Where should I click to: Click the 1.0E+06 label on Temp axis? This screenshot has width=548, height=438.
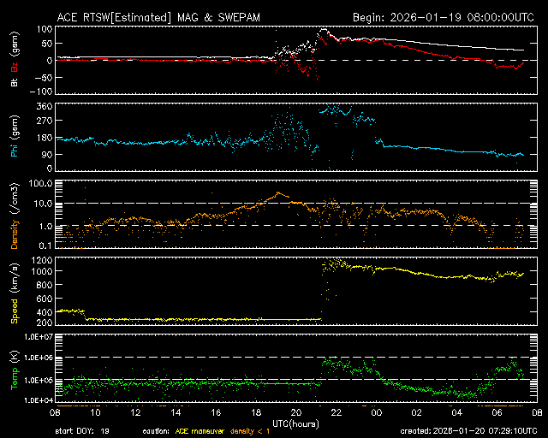38,358
